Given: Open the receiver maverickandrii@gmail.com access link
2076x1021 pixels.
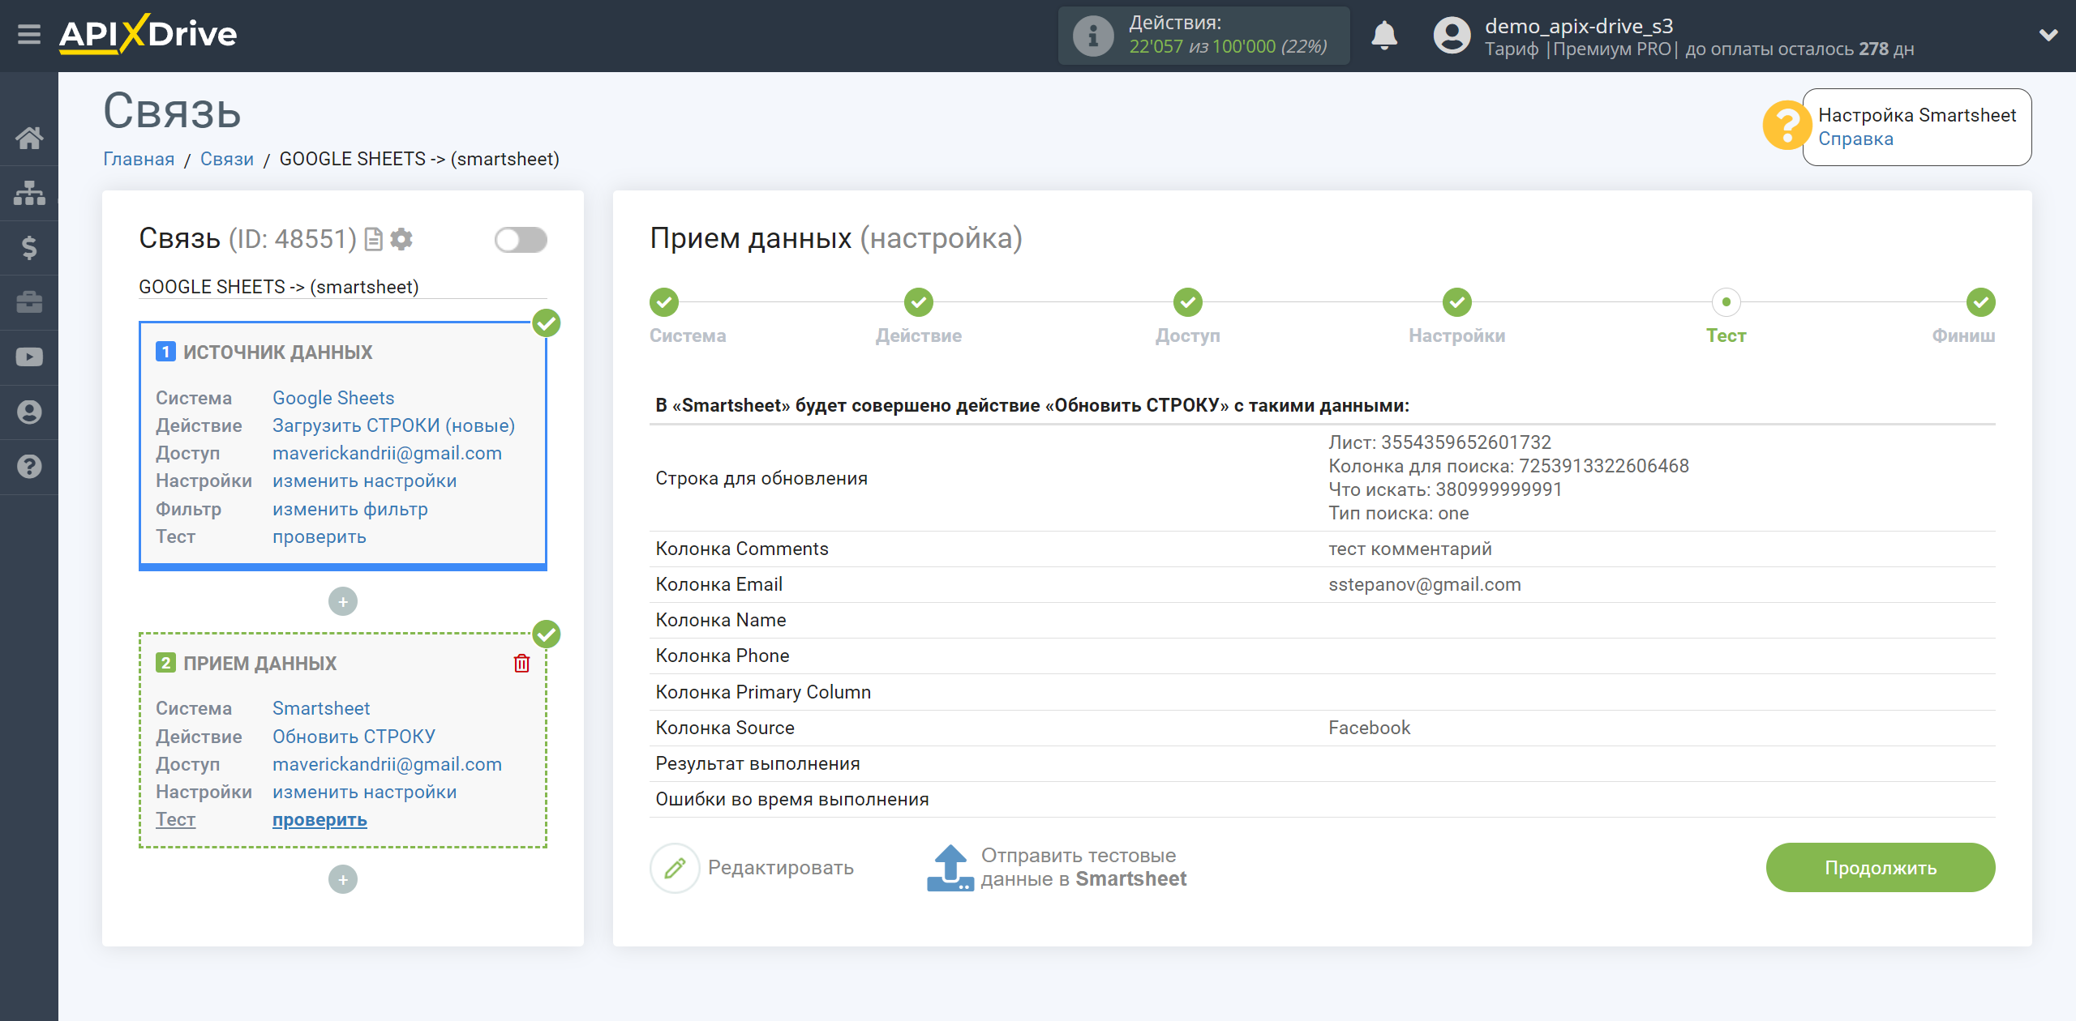Looking at the screenshot, I should [x=387, y=764].
